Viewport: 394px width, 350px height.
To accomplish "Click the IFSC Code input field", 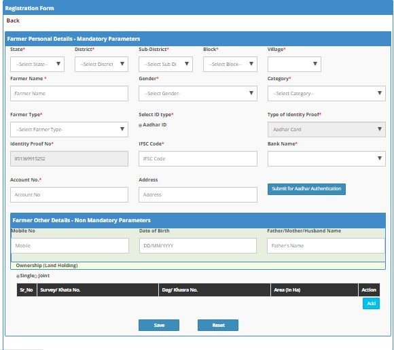I will (x=198, y=158).
